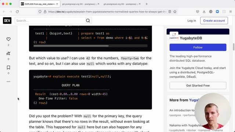
Task: Open Nakama with Yugabyte article link
Action: 185,125
